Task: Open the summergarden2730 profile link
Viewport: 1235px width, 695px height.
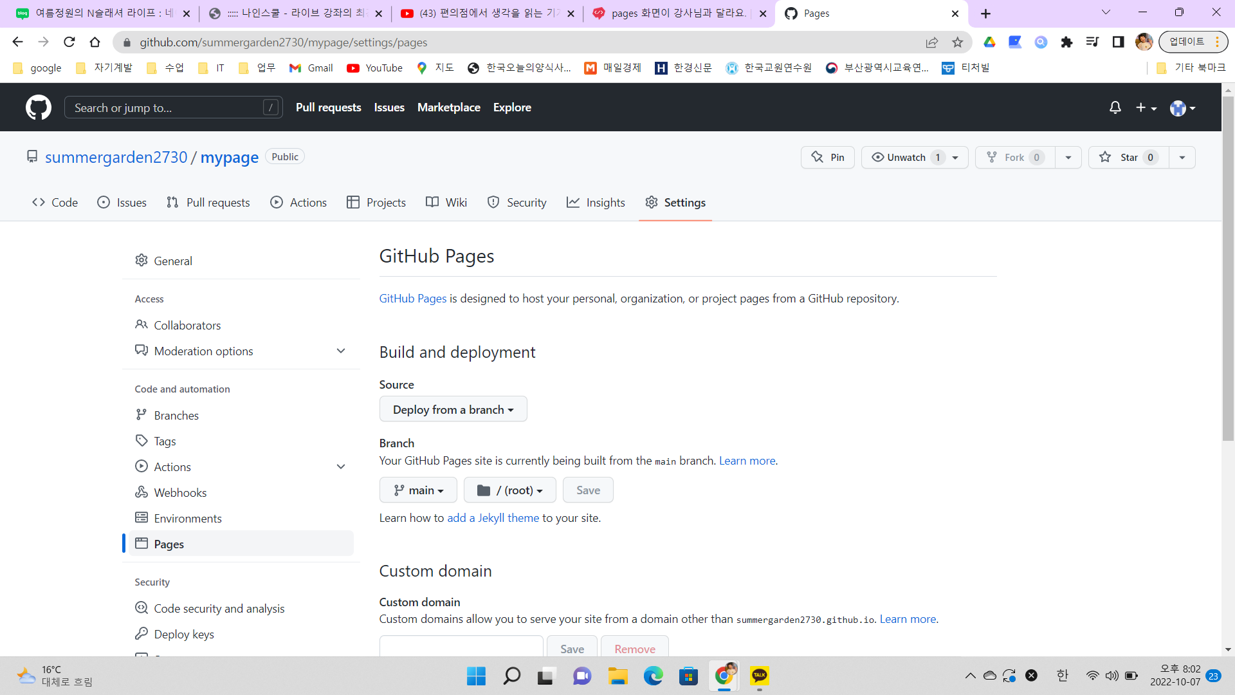Action: tap(116, 158)
